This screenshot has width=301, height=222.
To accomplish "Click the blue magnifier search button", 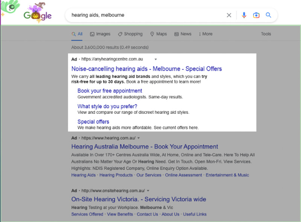I will point(269,15).
